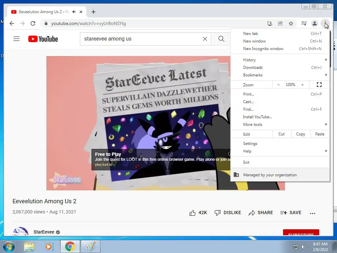
Task: Click the play.loot.io ad link
Action: [104, 165]
